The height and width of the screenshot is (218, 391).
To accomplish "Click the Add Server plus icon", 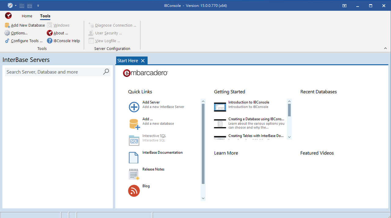I will [134, 107].
